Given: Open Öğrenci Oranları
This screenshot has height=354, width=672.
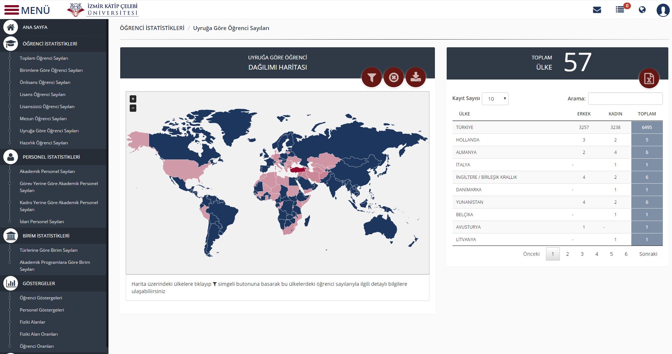Looking at the screenshot, I should pyautogui.click(x=37, y=346).
